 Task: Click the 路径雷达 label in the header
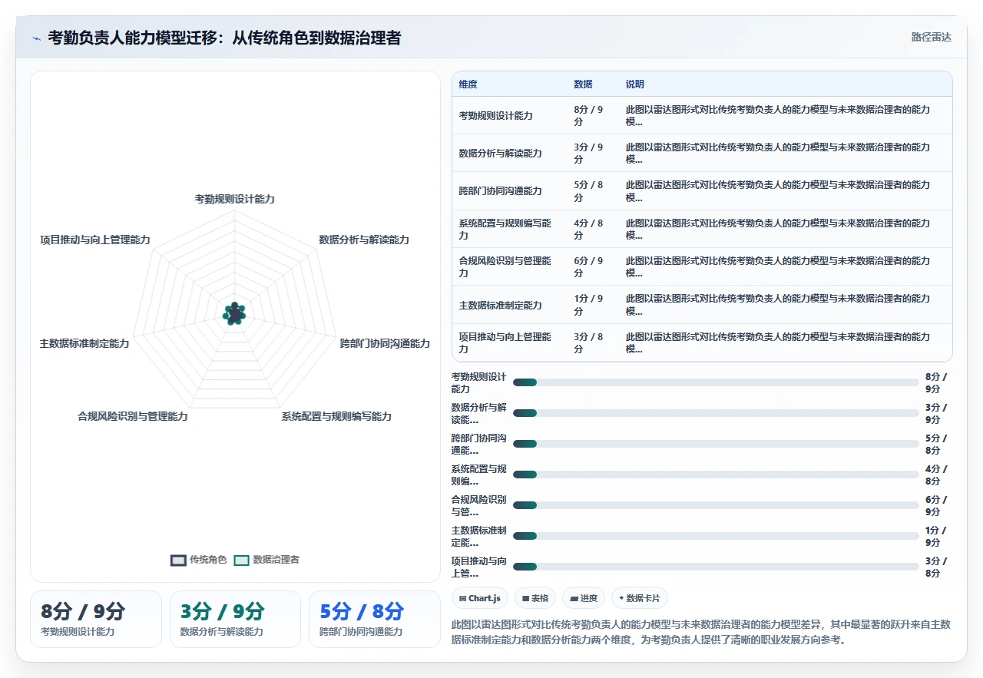(x=931, y=37)
